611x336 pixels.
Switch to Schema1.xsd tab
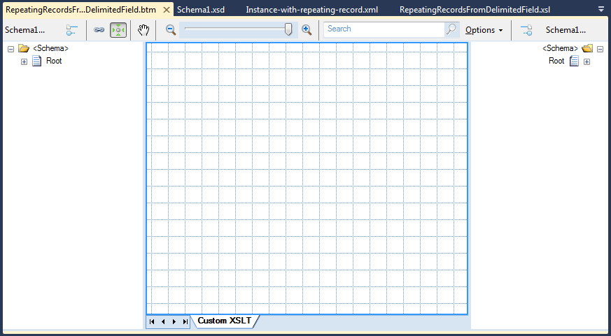tap(201, 10)
